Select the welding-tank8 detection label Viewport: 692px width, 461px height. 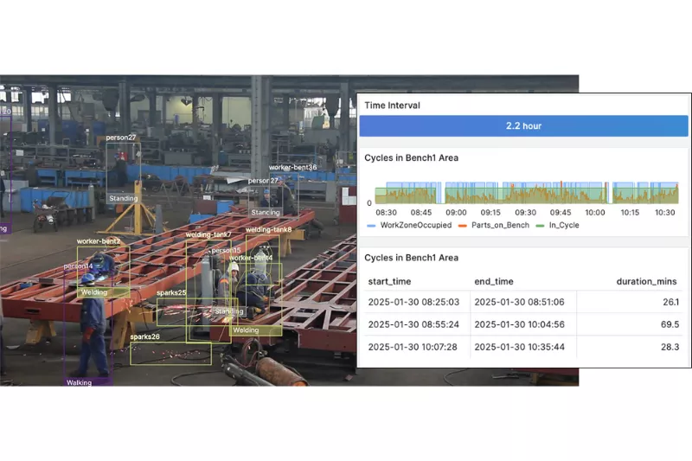268,229
